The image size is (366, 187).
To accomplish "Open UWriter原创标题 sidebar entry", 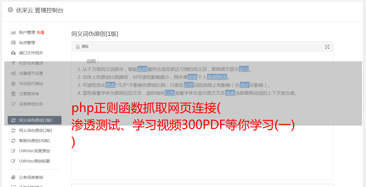I will pos(34,161).
